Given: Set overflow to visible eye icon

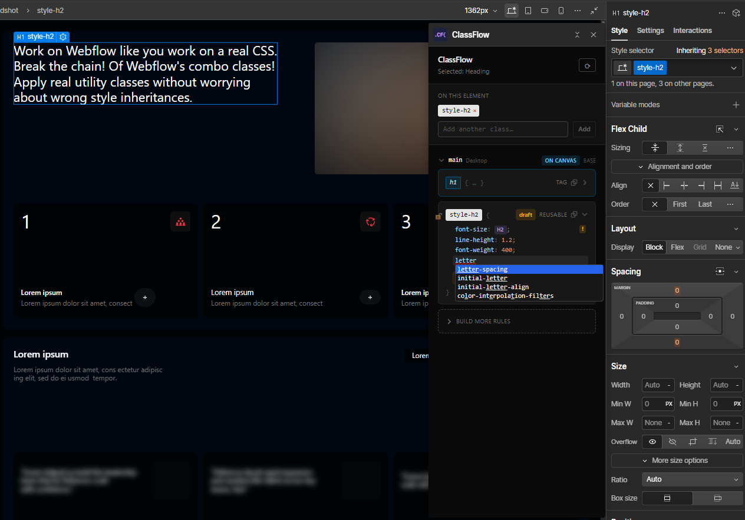Looking at the screenshot, I should (652, 442).
